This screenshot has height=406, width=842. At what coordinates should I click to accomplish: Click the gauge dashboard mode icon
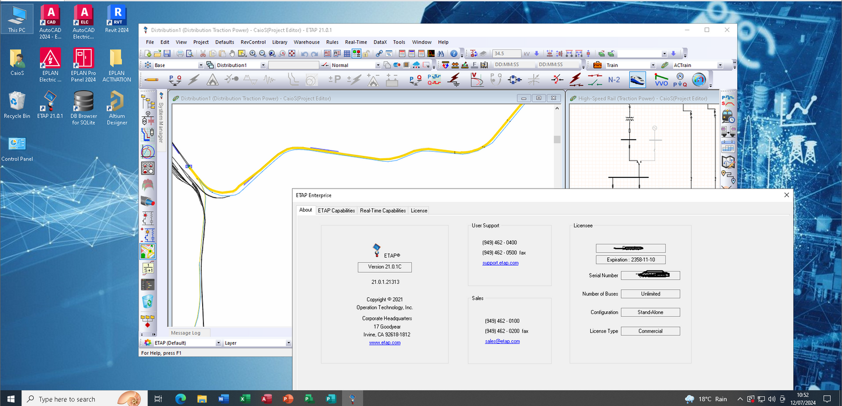699,79
